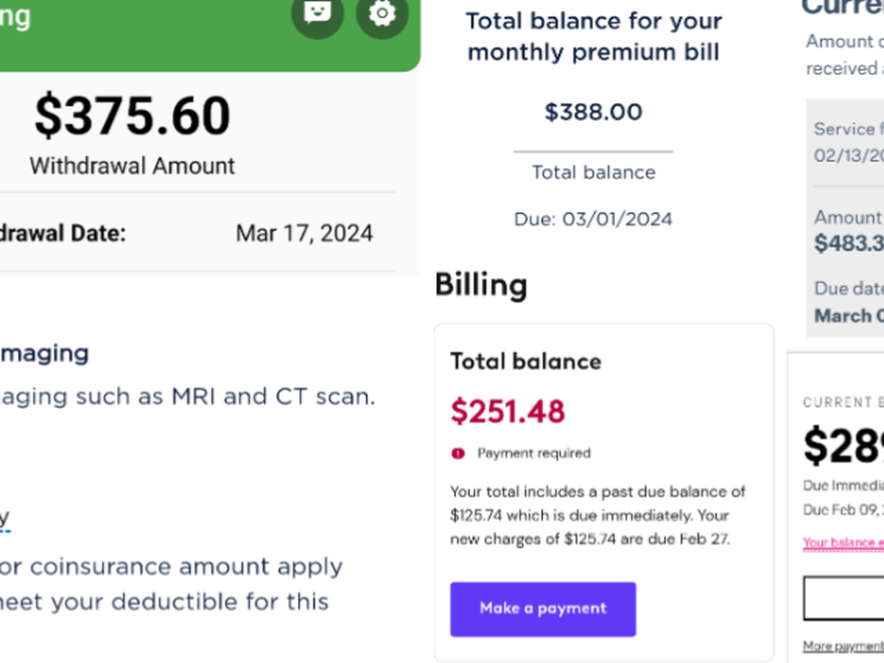Click the Total balance monthly premium heading
The height and width of the screenshot is (663, 884).
(x=593, y=37)
